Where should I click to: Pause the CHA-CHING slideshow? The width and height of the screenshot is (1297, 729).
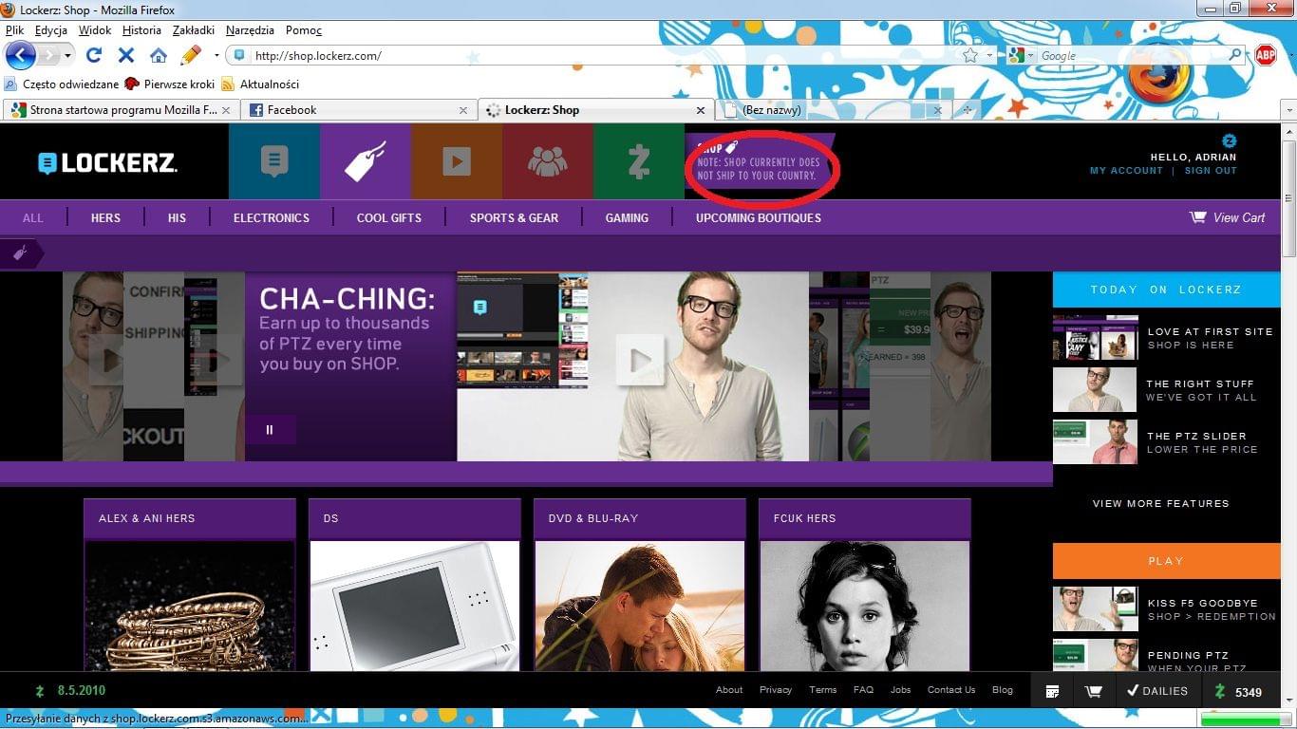point(270,430)
